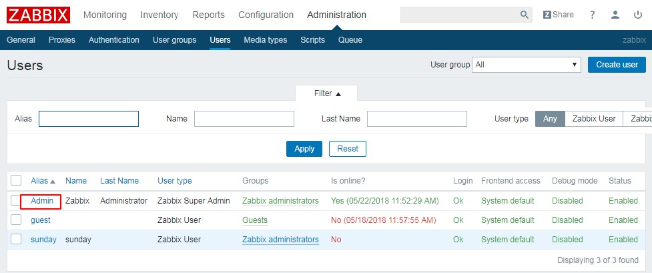Open the user profile icon
Viewport: 652px width, 273px height.
615,15
